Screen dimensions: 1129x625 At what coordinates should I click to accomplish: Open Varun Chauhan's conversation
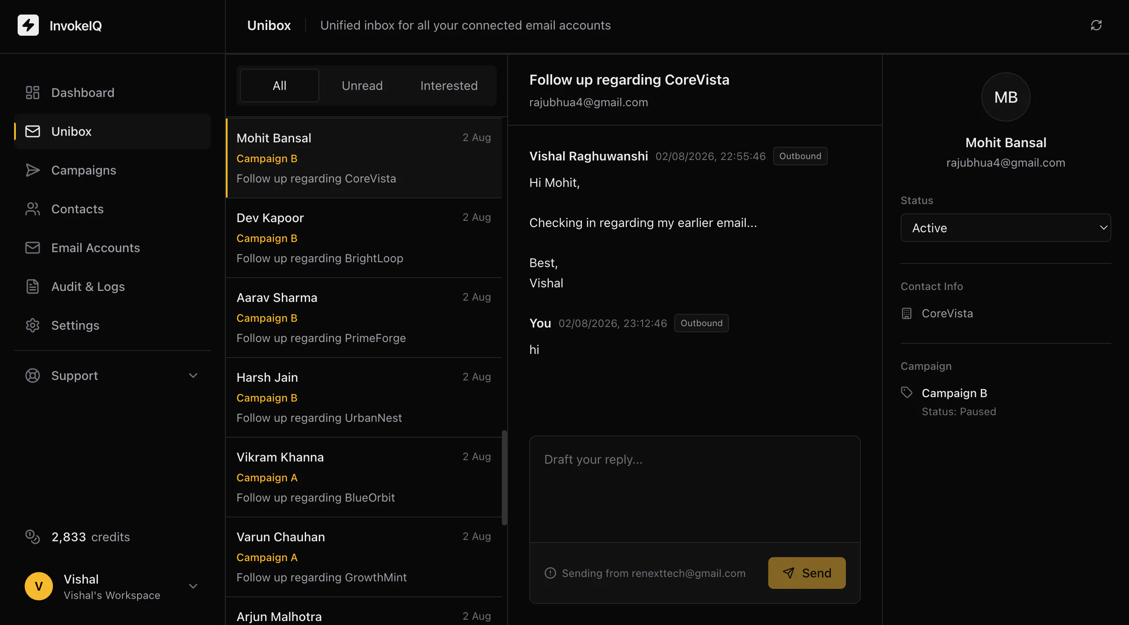click(364, 557)
